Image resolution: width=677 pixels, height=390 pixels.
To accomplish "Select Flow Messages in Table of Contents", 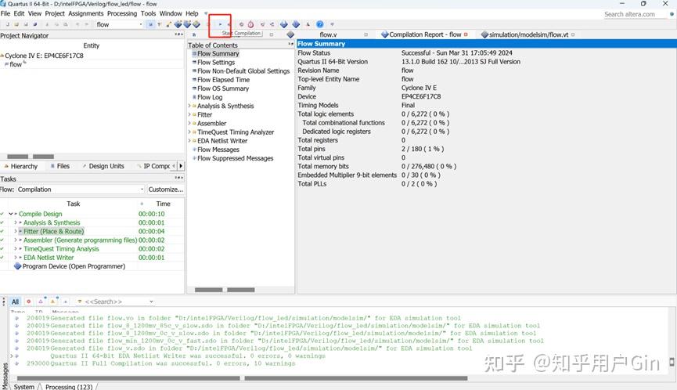I will (x=218, y=150).
